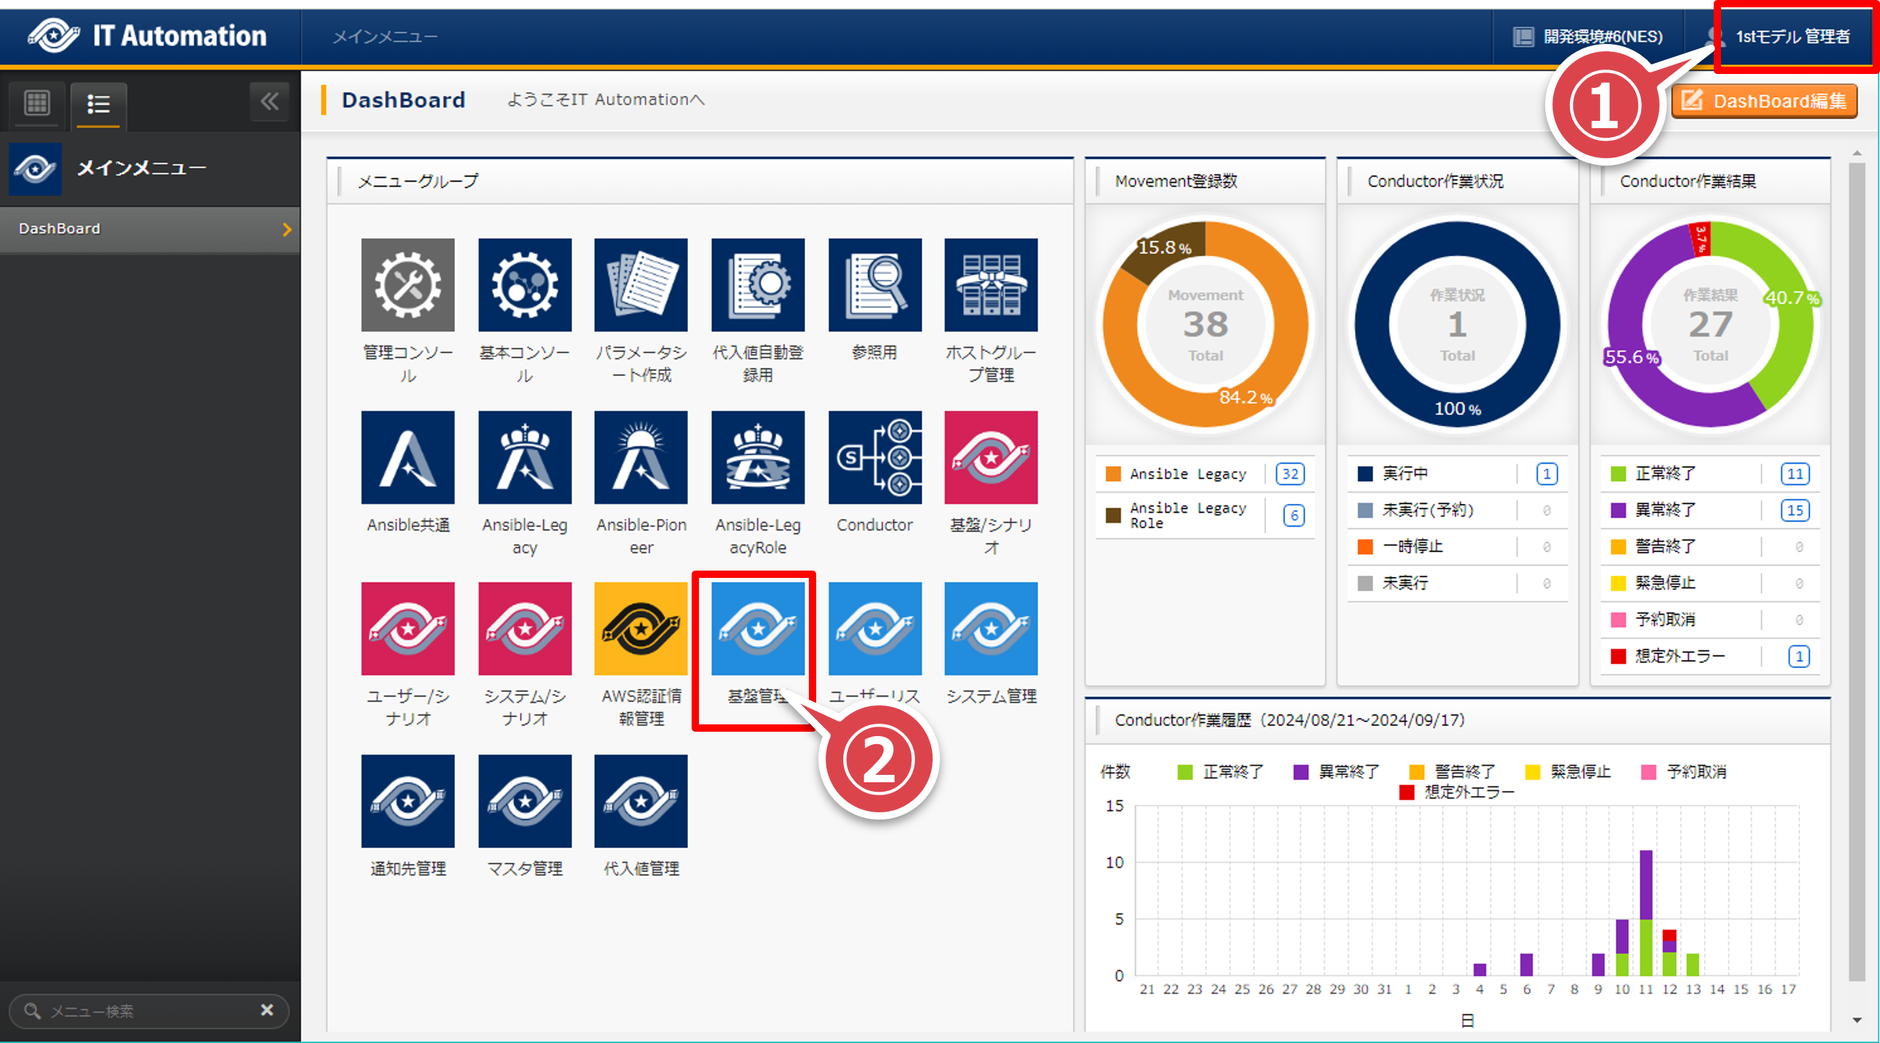The height and width of the screenshot is (1043, 1880).
Task: Click the Ansible-Legacy menu icon
Action: pos(525,457)
